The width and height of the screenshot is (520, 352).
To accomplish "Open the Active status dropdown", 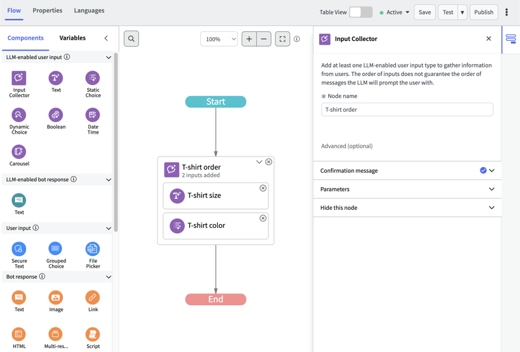I will [395, 12].
